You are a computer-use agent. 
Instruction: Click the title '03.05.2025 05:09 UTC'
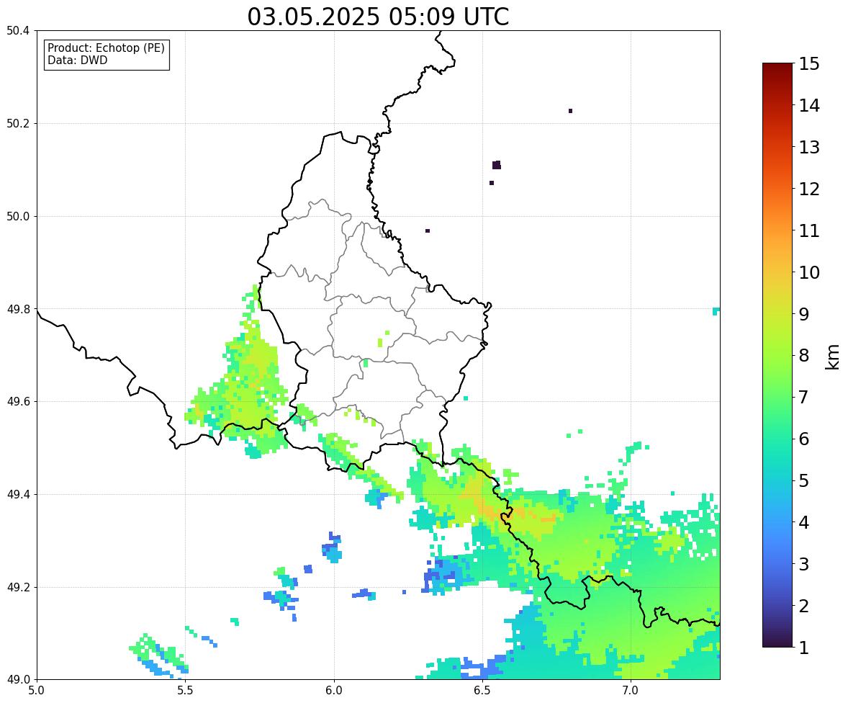pos(378,17)
